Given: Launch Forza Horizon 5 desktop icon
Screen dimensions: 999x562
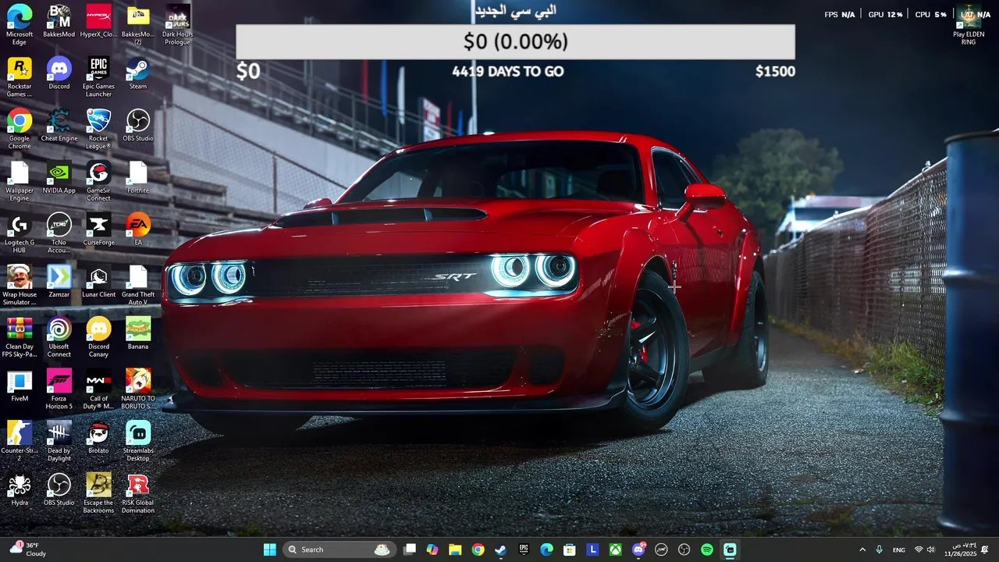Looking at the screenshot, I should coord(59,389).
